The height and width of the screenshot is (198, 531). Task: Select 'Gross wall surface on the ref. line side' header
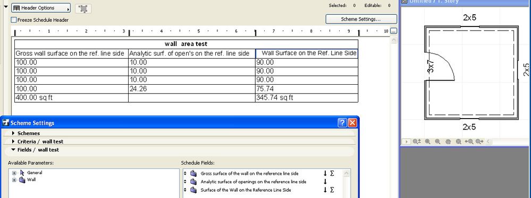coord(71,53)
